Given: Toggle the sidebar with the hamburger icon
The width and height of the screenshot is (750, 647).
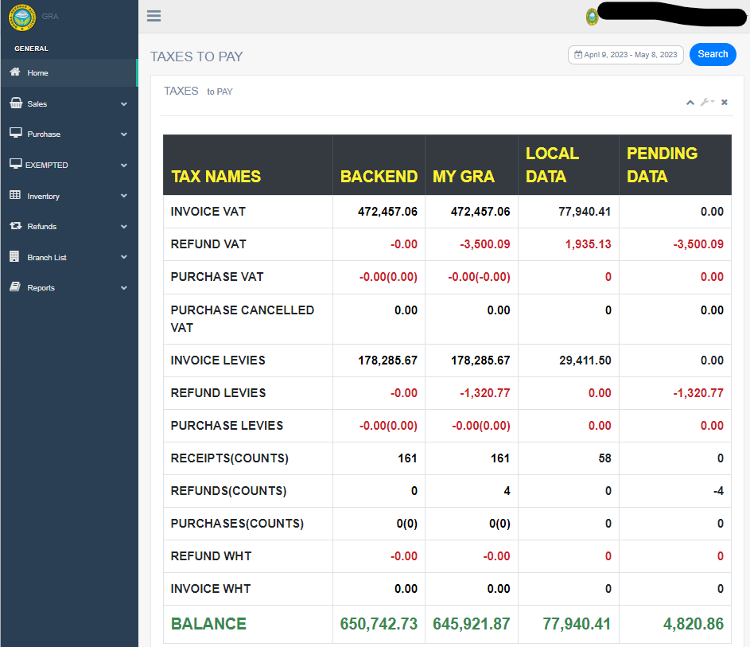Looking at the screenshot, I should [x=153, y=15].
